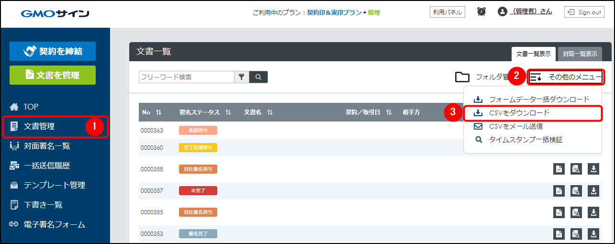Viewport: 615px width, 244px height.
Task: Click download icon in row 0000353
Action: coord(593,233)
